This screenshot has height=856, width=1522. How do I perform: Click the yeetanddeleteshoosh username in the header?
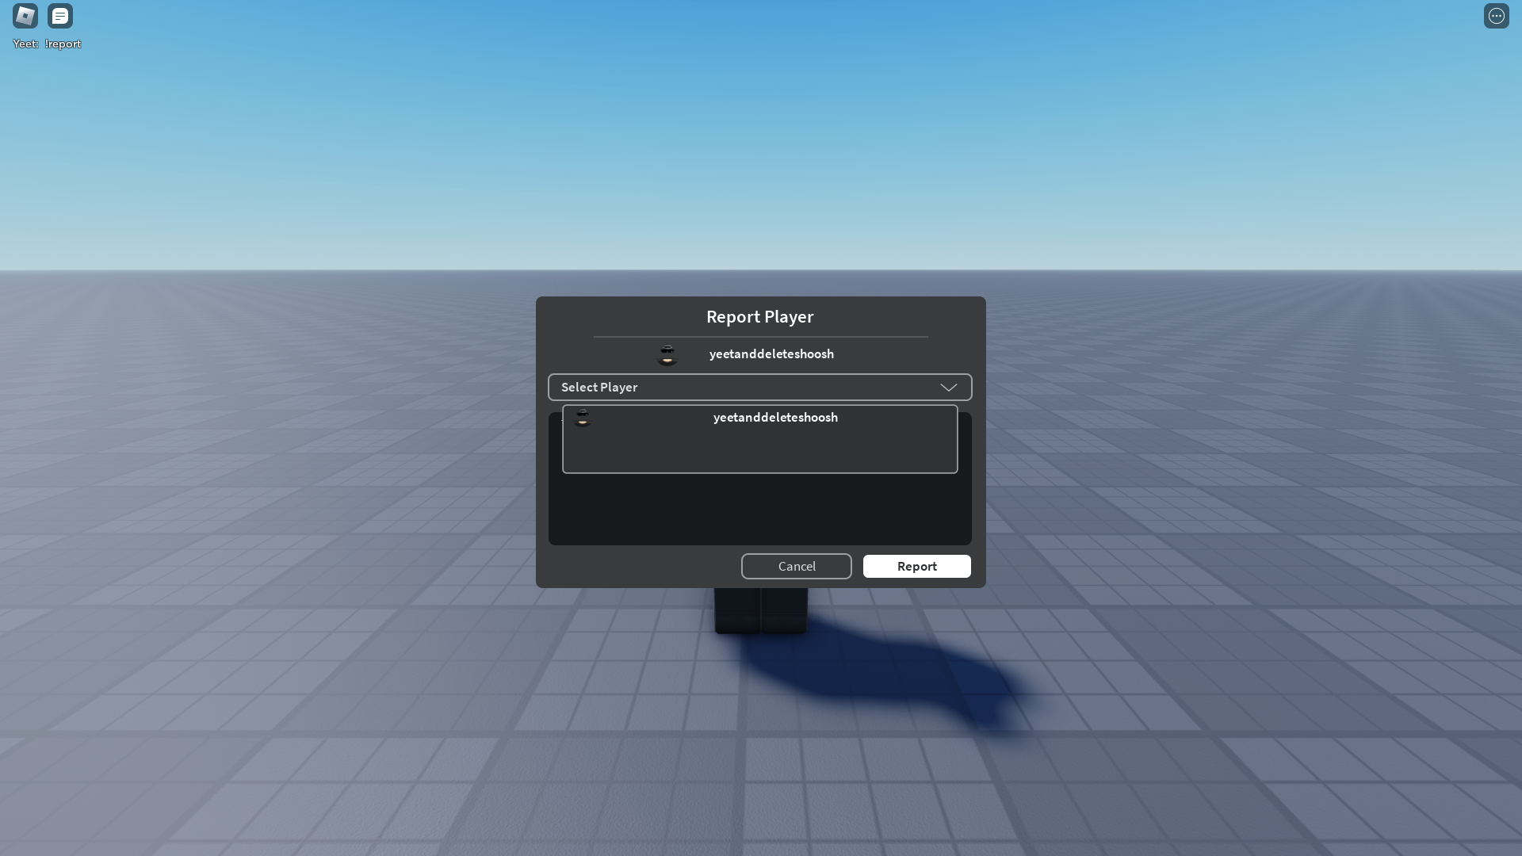(771, 354)
